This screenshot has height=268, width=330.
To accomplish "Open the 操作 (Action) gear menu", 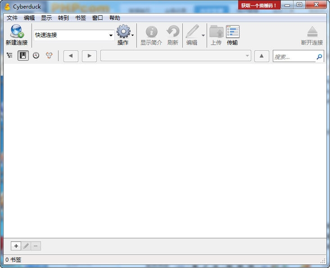I will 123,32.
